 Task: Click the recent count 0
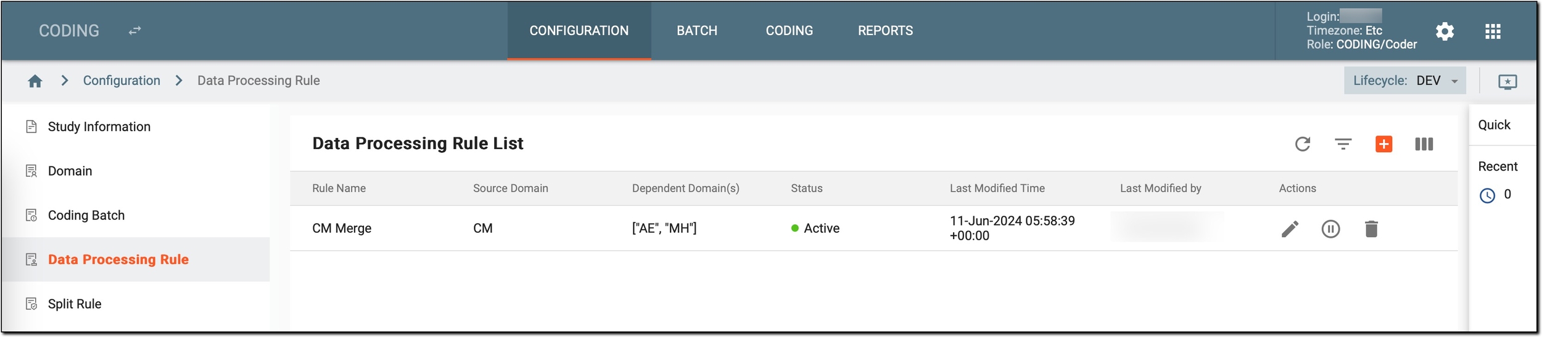point(1507,195)
